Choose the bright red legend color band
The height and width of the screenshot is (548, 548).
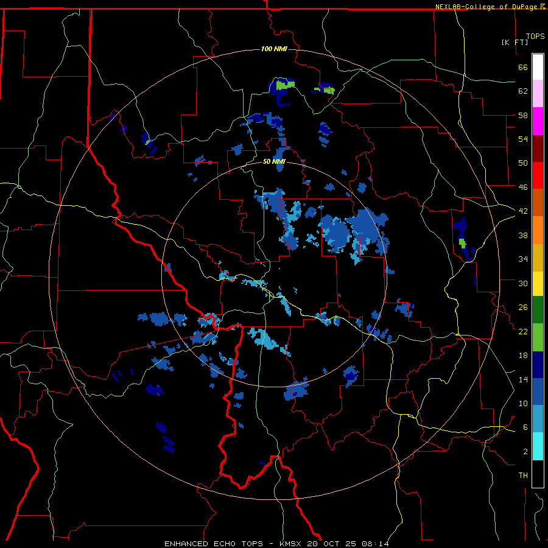[538, 175]
